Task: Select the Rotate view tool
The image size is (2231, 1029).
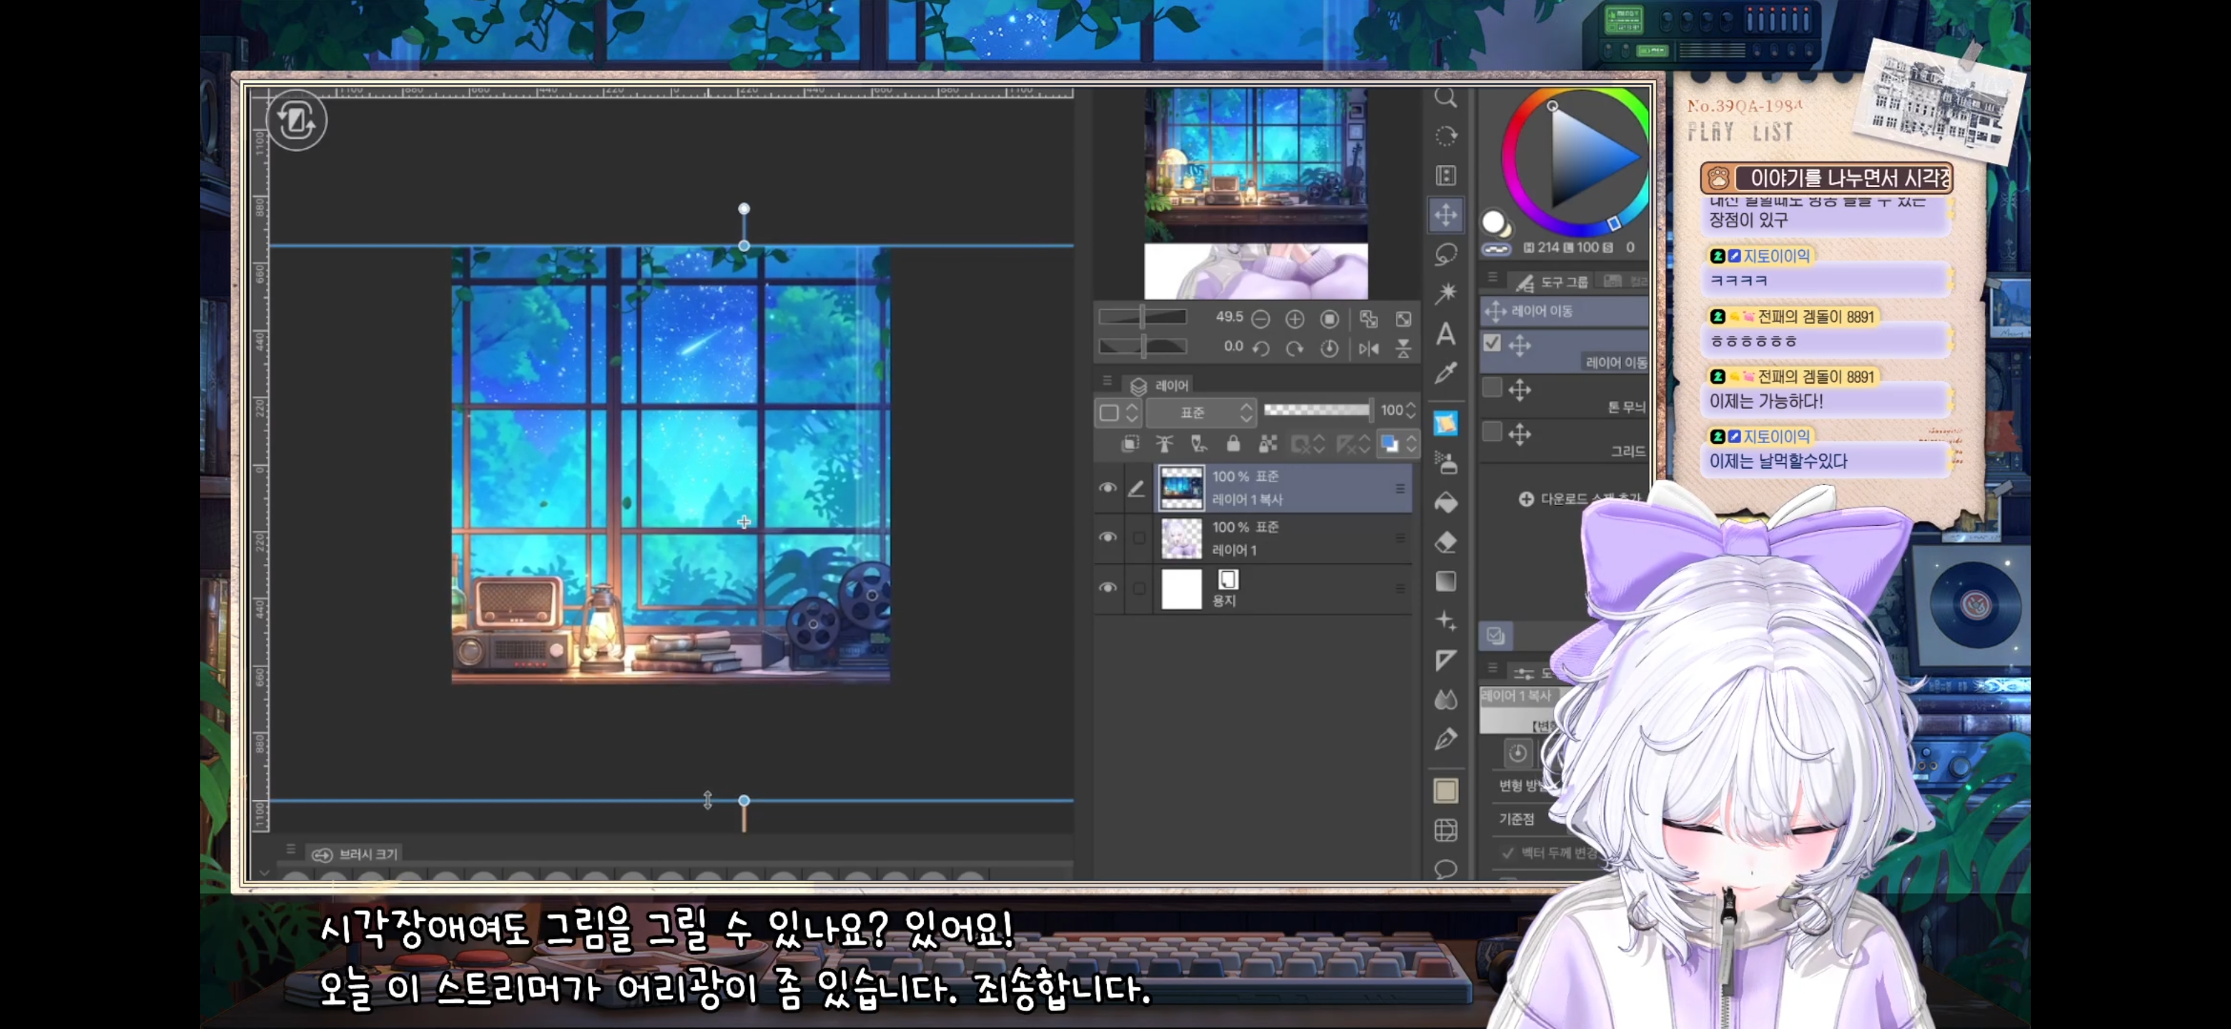Action: click(1445, 136)
